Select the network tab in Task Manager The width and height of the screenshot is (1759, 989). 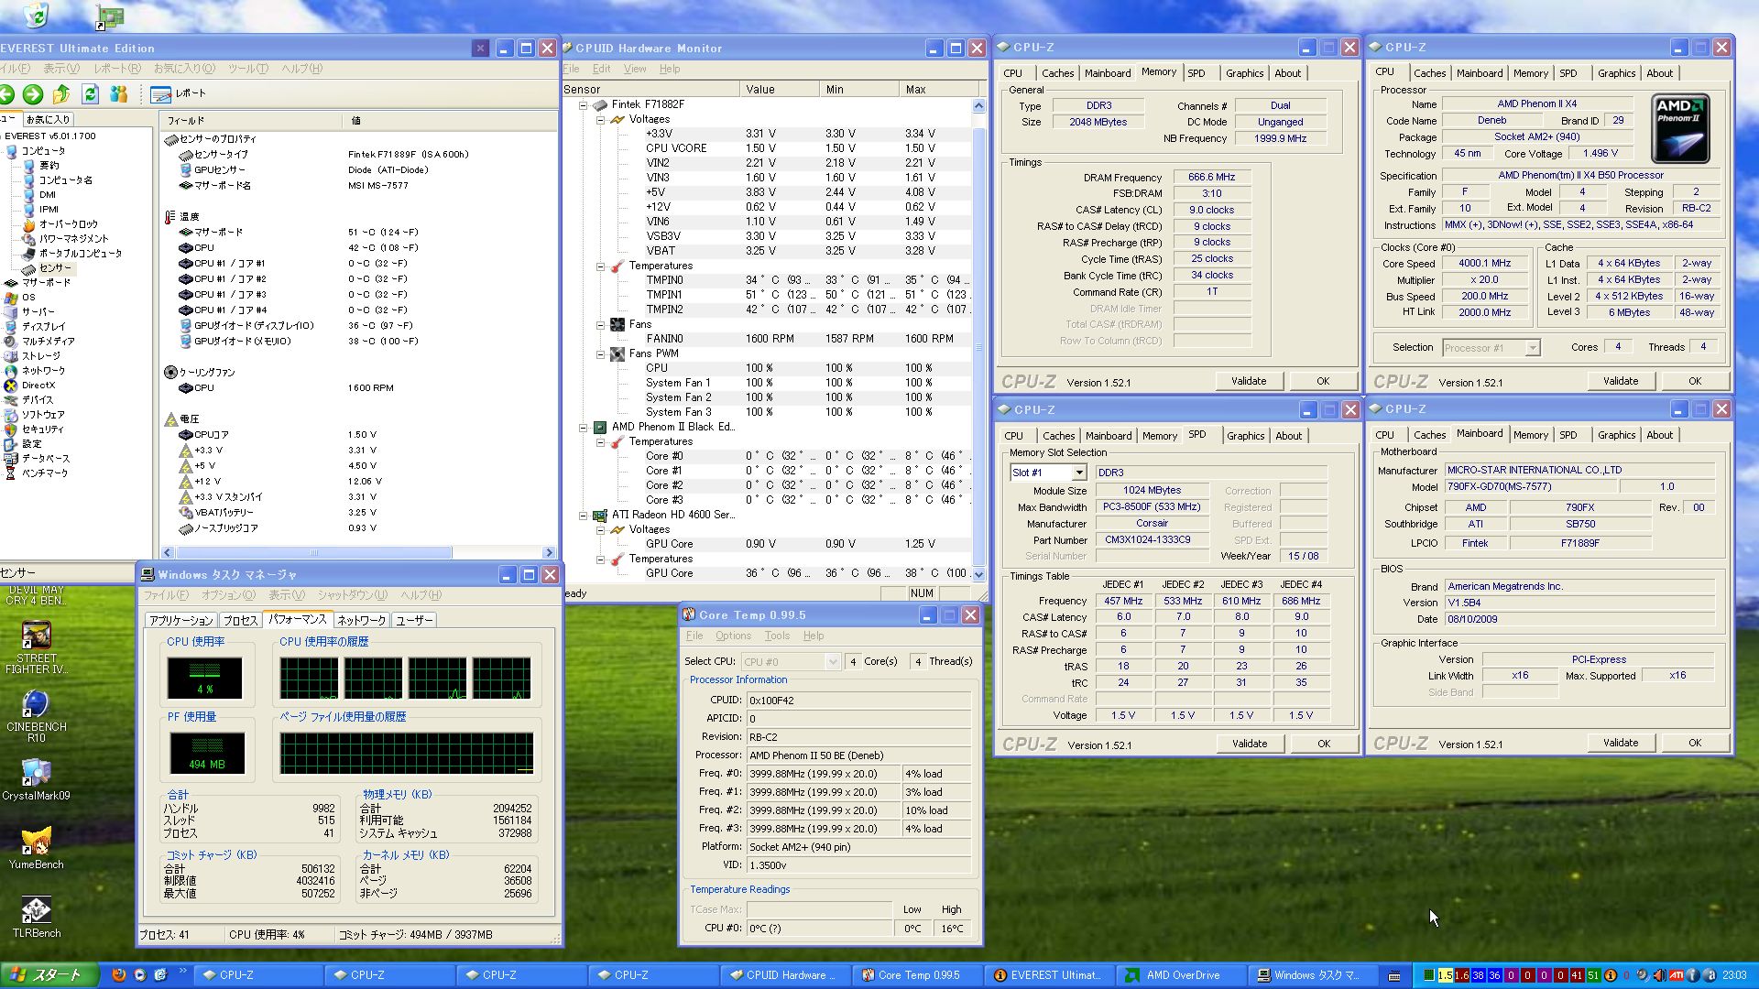coord(361,620)
